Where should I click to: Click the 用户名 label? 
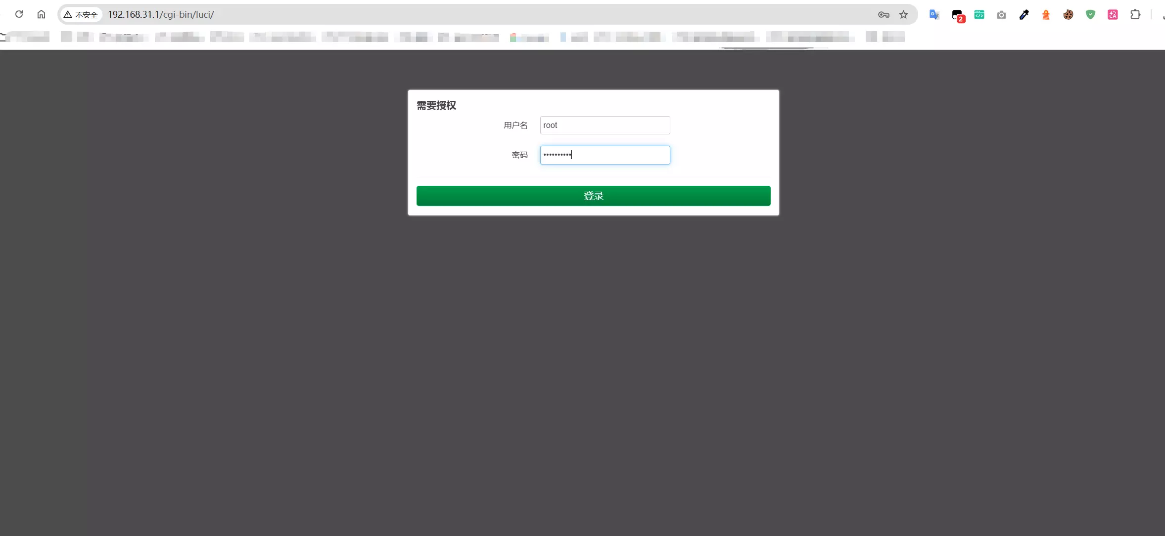(x=515, y=125)
